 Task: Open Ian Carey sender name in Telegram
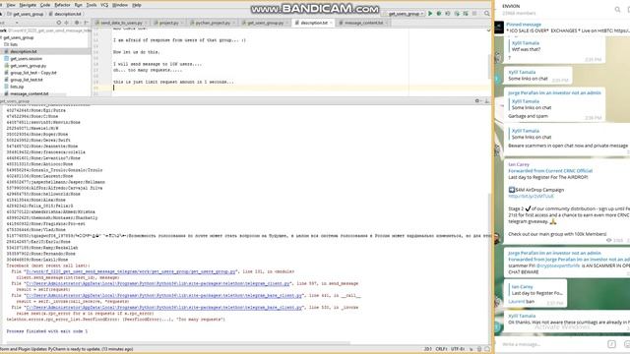[x=519, y=164]
